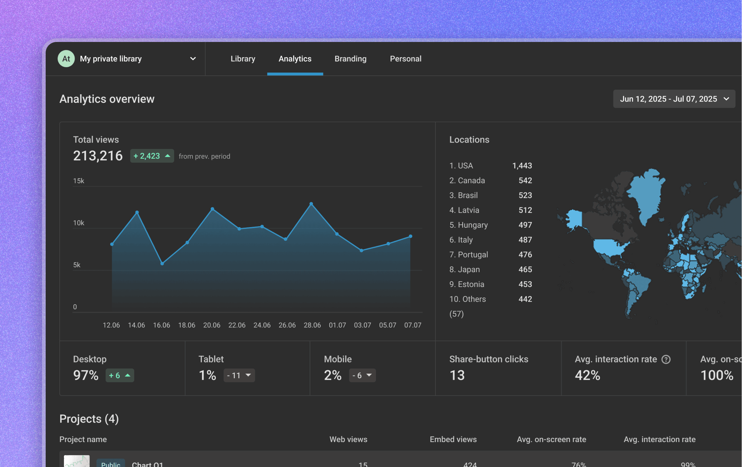
Task: Go to the Personal tab
Action: [x=406, y=58]
